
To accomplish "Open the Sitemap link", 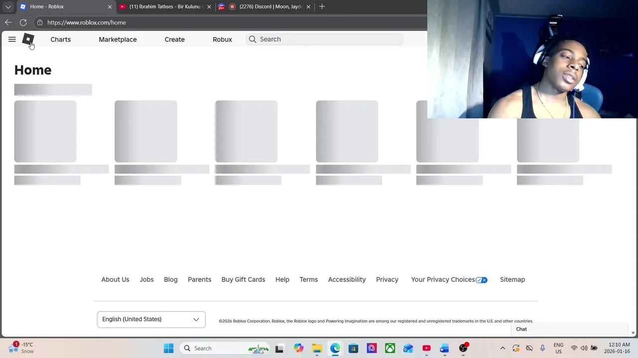I will [512, 279].
